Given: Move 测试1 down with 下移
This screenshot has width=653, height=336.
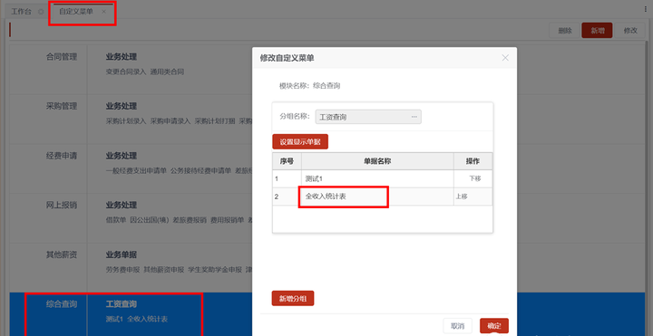Looking at the screenshot, I should point(474,178).
